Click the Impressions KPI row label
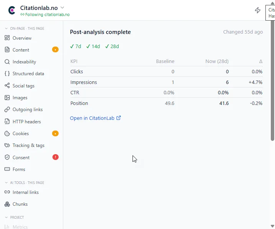Image resolution: width=275 pixels, height=229 pixels. [83, 82]
